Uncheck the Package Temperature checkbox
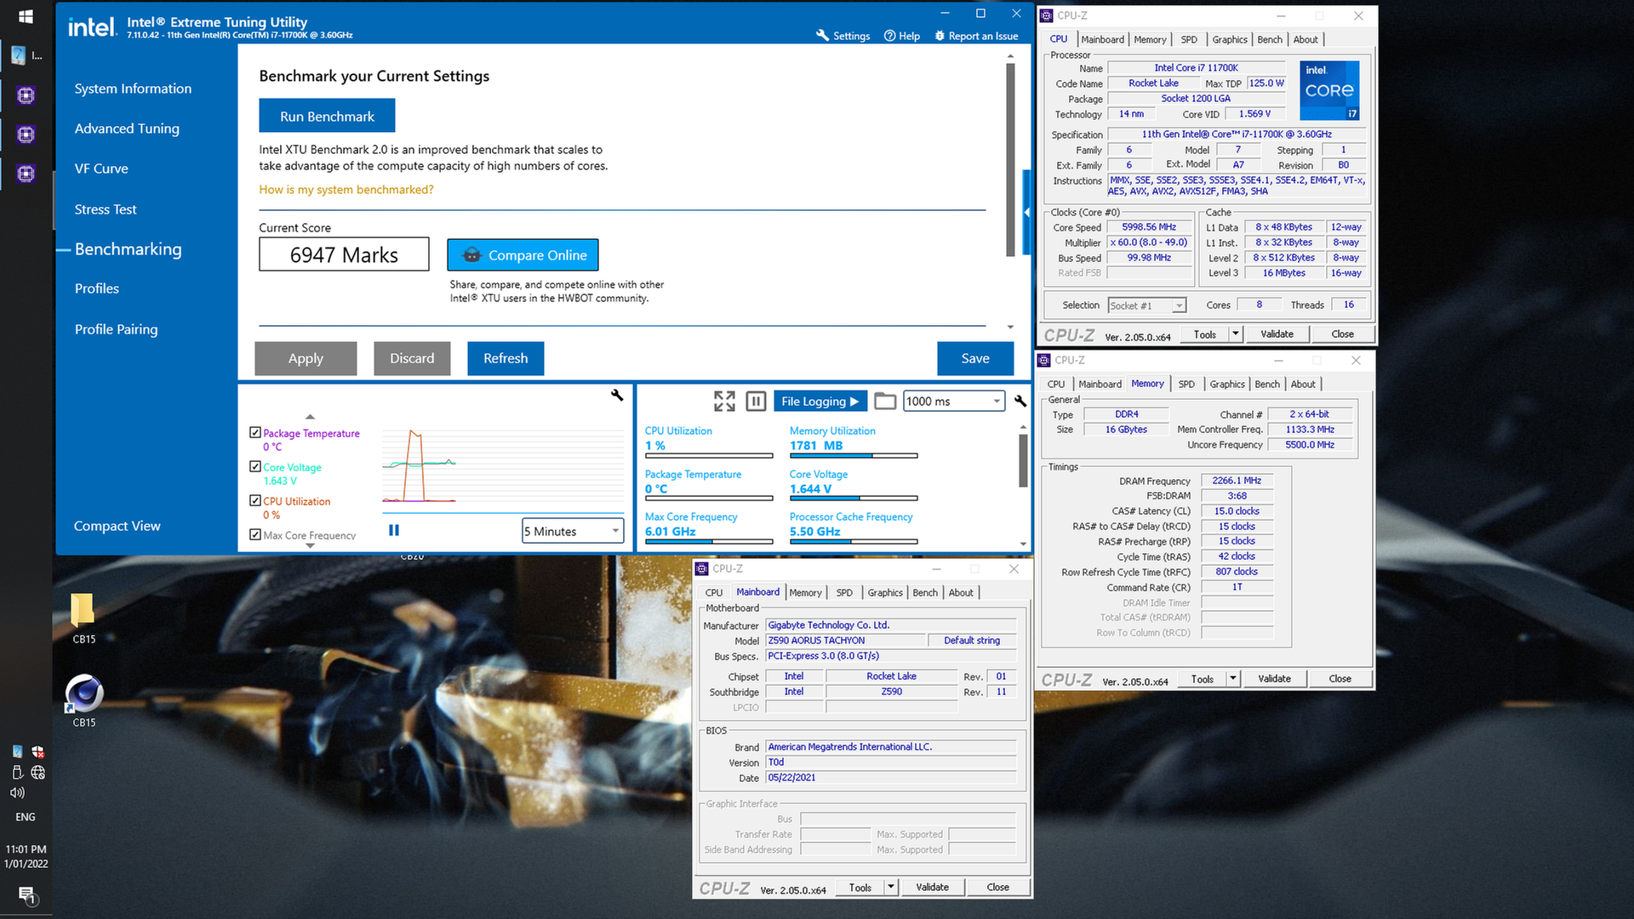The height and width of the screenshot is (919, 1634). pos(255,432)
